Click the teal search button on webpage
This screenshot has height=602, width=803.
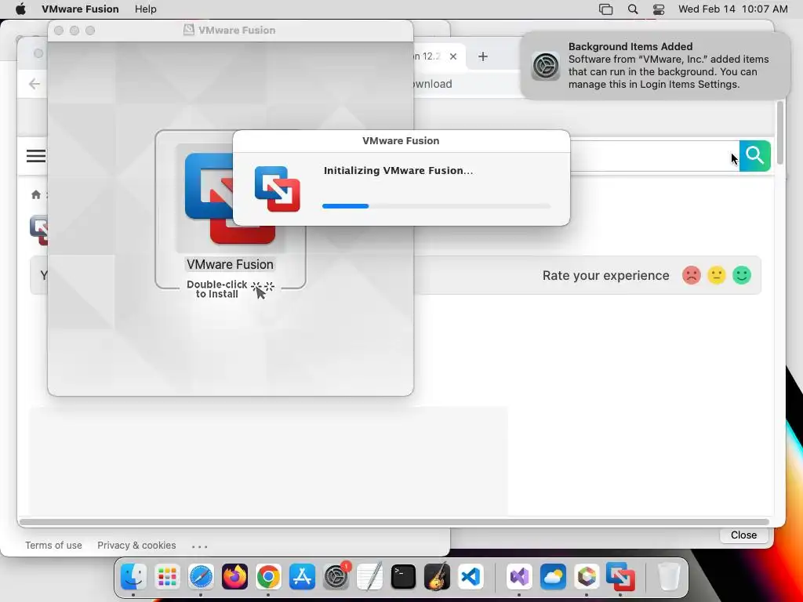point(755,156)
